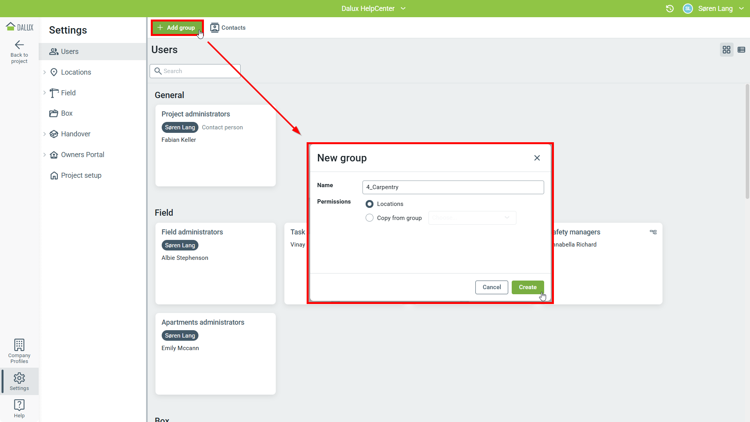Click the history clock icon in top bar
The image size is (750, 422).
pos(670,9)
